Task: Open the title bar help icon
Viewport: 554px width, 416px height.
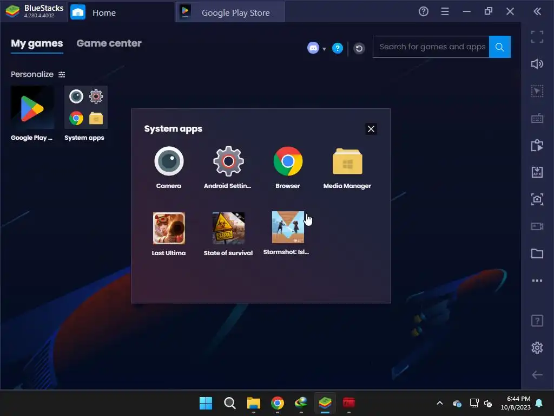Action: (x=423, y=12)
